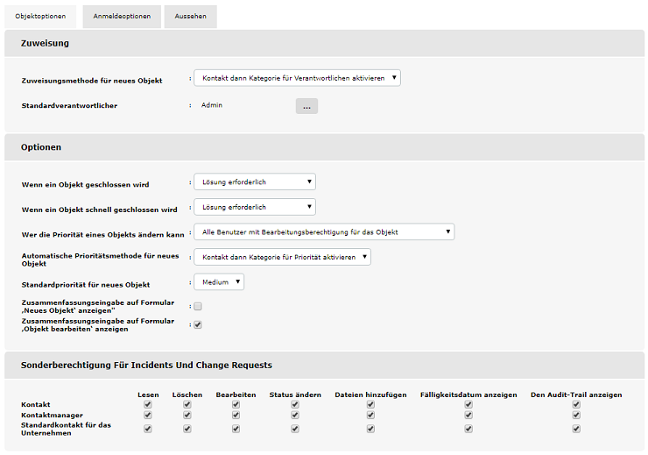Click the 'Den Audit-Trail anzeigen' column header
Screen dimensions: 648x455
click(576, 395)
